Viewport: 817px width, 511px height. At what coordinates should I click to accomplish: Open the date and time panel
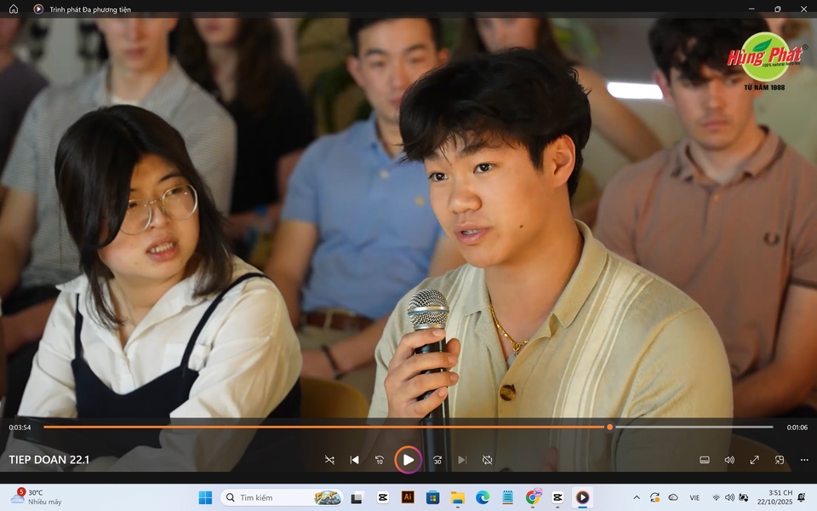(774, 497)
